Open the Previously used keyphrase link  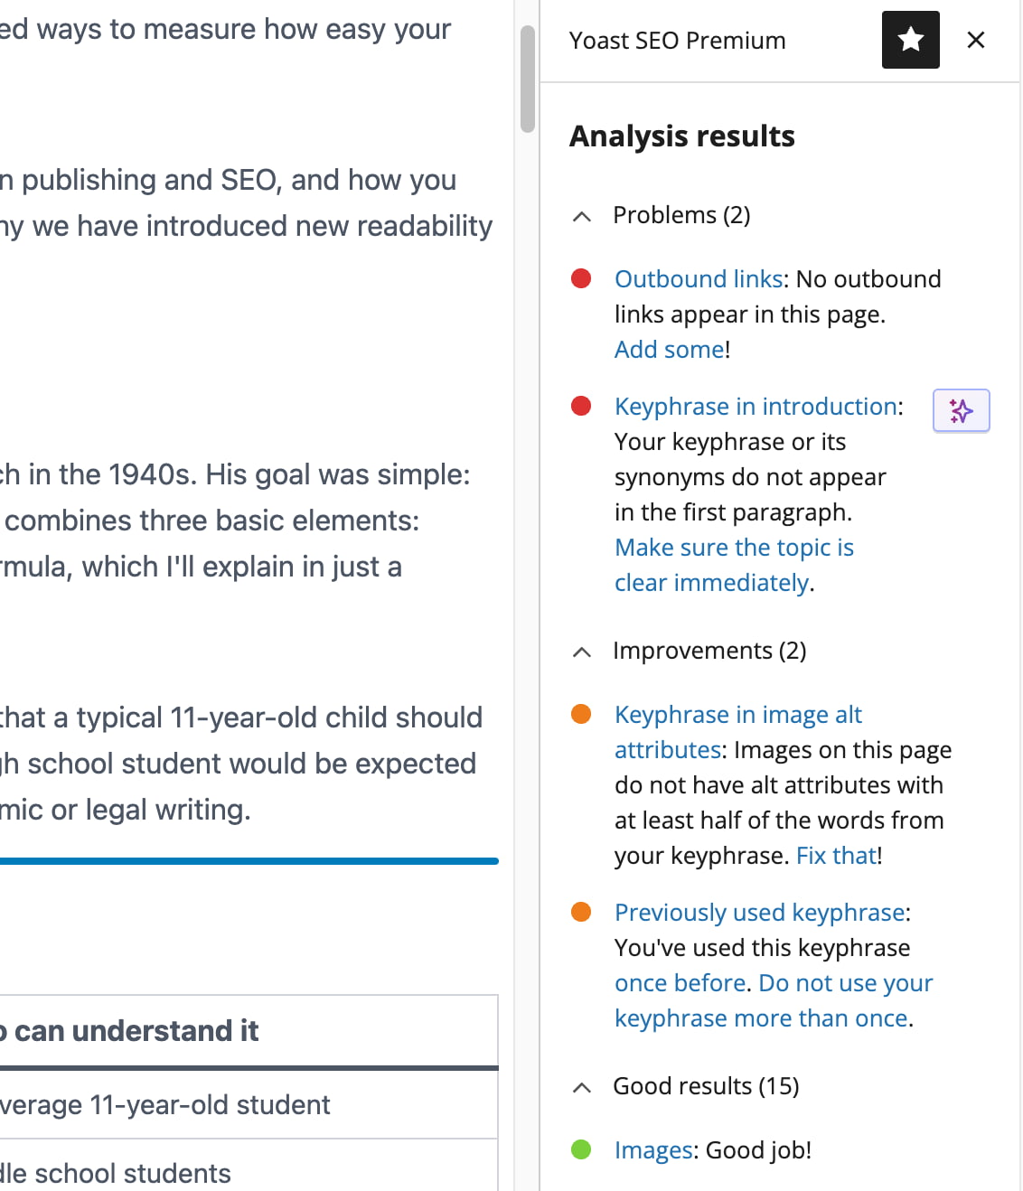(x=759, y=912)
